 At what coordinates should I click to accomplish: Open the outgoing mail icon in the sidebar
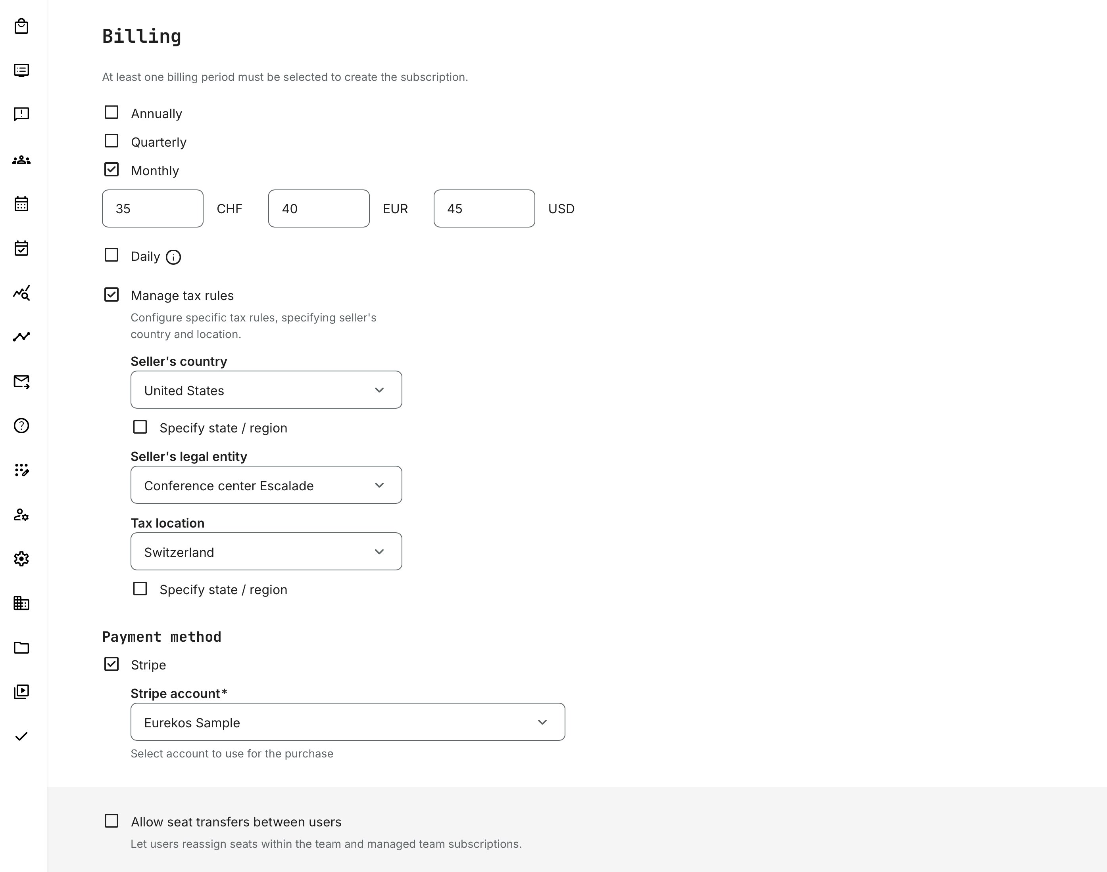21,382
